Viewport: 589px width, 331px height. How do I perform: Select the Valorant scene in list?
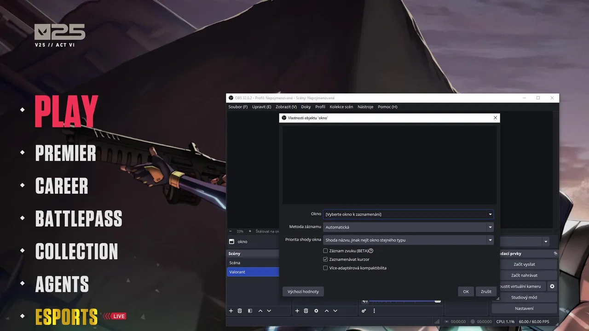pos(253,272)
